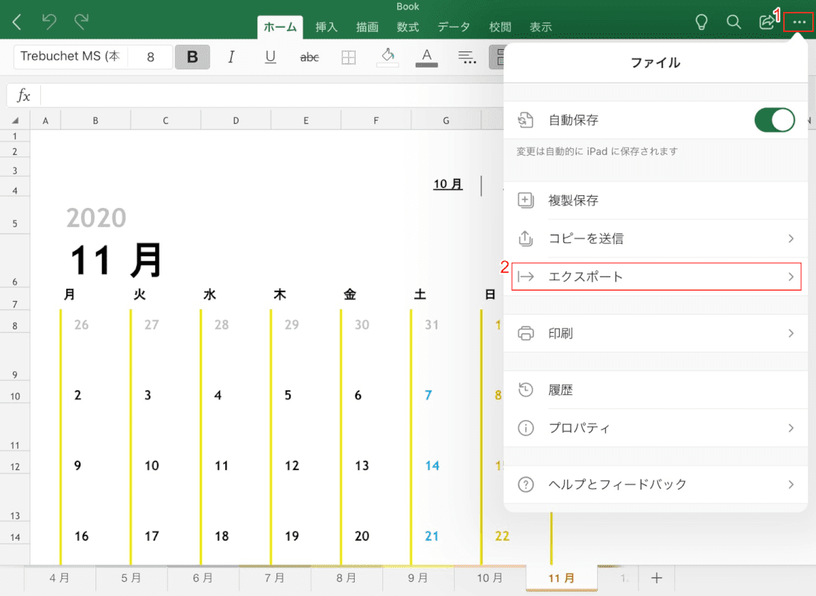The height and width of the screenshot is (596, 816).
Task: Redo the last action
Action: pos(81,22)
